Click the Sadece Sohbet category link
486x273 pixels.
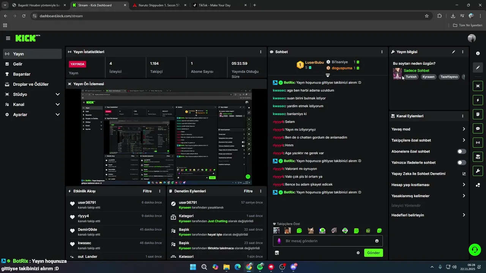click(x=417, y=71)
